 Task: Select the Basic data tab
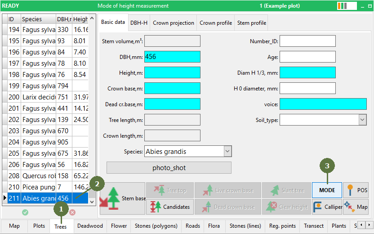click(x=113, y=22)
